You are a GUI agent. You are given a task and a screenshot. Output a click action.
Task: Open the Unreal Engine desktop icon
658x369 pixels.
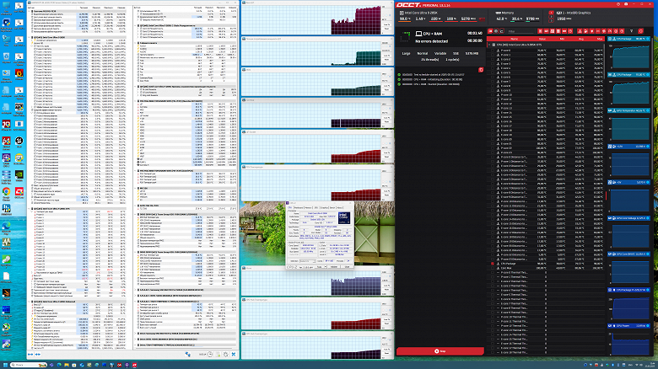coord(19,141)
